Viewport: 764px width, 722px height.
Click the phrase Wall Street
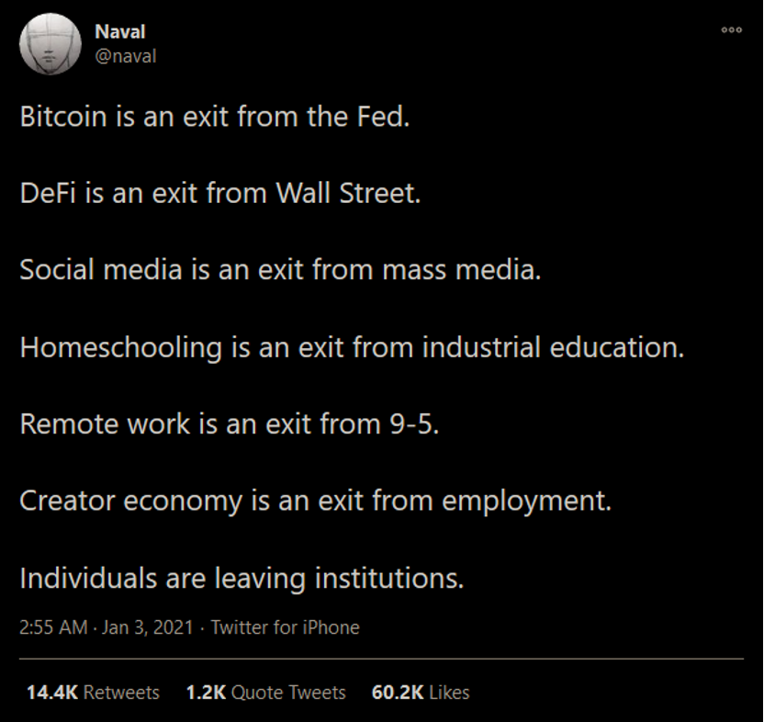pyautogui.click(x=348, y=193)
